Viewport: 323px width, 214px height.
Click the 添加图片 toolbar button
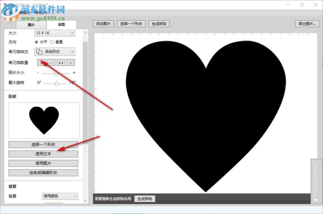coord(103,24)
